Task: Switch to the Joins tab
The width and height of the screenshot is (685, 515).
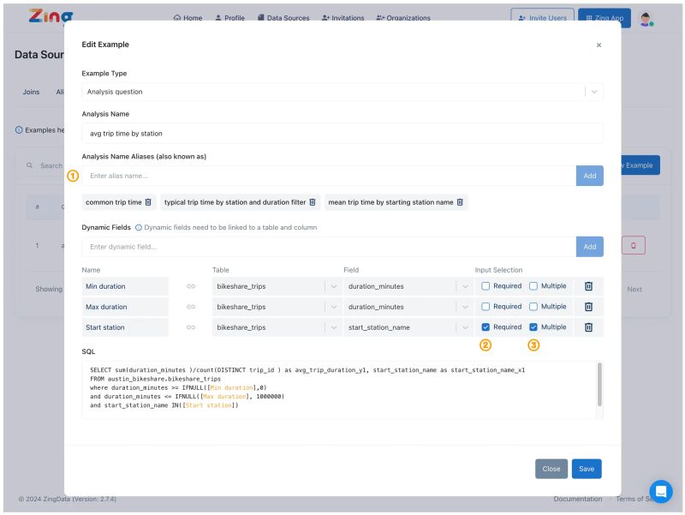Action: 31,92
